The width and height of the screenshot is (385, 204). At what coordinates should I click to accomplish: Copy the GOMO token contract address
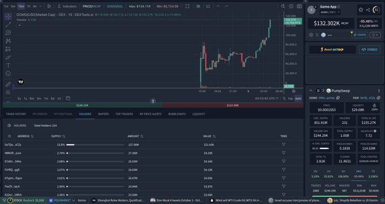click(338, 97)
